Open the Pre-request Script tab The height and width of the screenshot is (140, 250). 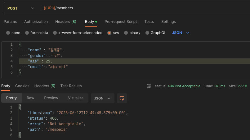click(121, 22)
